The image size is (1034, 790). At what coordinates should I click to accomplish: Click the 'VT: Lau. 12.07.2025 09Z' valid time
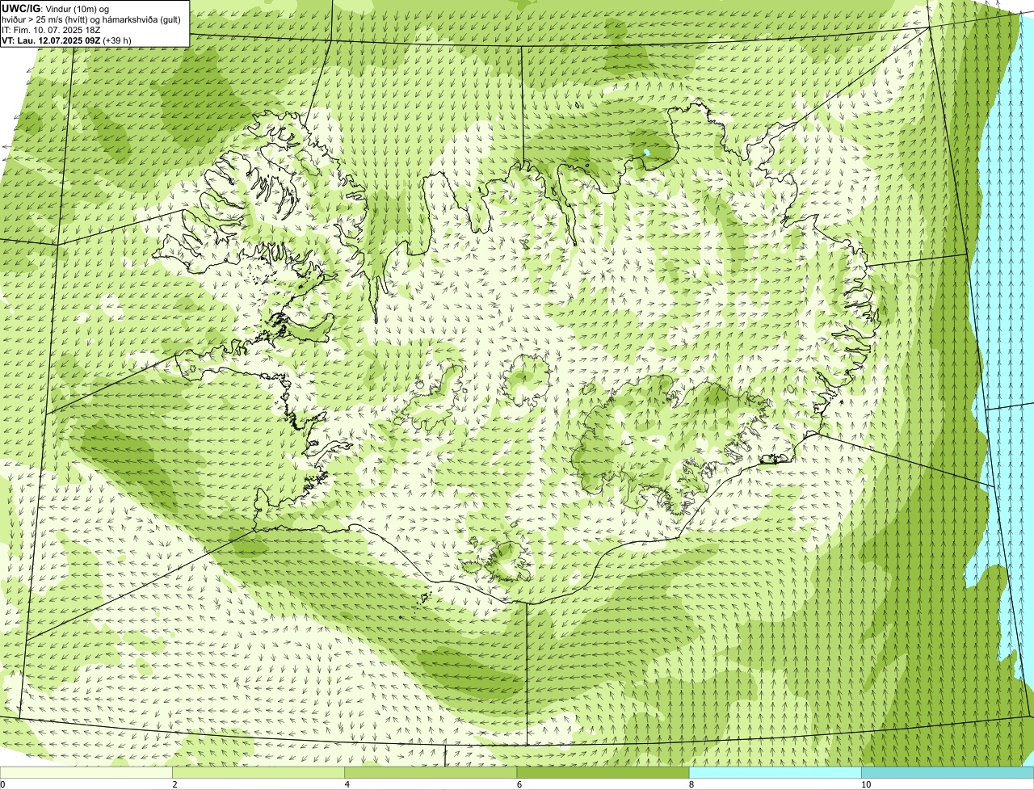pos(51,40)
